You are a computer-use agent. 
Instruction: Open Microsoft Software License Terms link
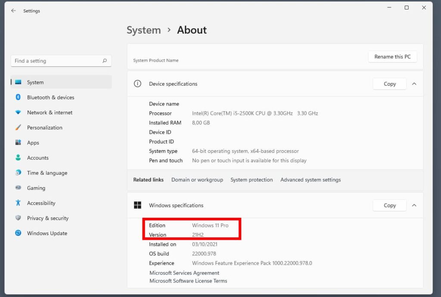tap(188, 281)
